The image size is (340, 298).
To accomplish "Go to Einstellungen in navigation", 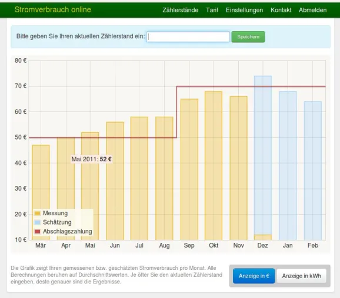I will (x=244, y=10).
